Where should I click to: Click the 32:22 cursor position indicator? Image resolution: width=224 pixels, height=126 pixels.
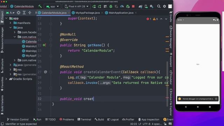click(133, 124)
